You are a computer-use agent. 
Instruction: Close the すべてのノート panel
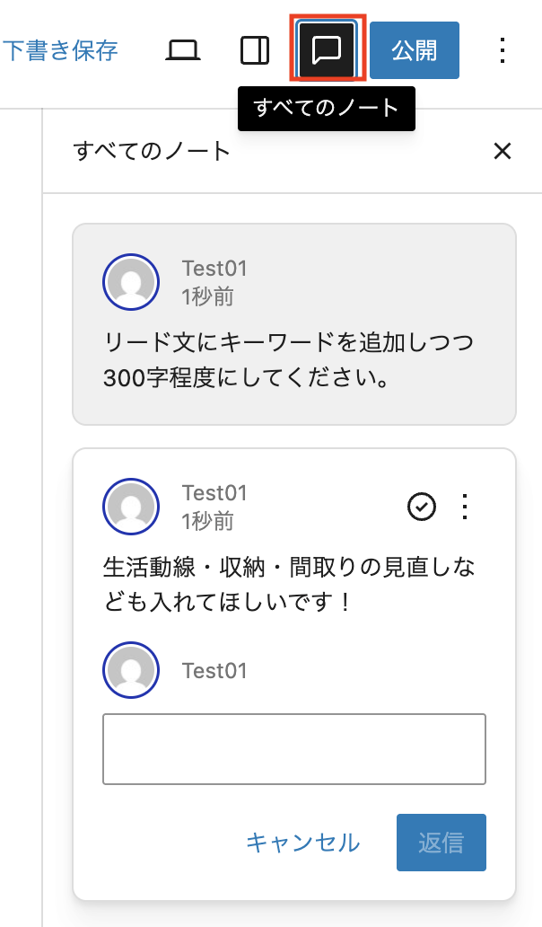click(x=503, y=151)
